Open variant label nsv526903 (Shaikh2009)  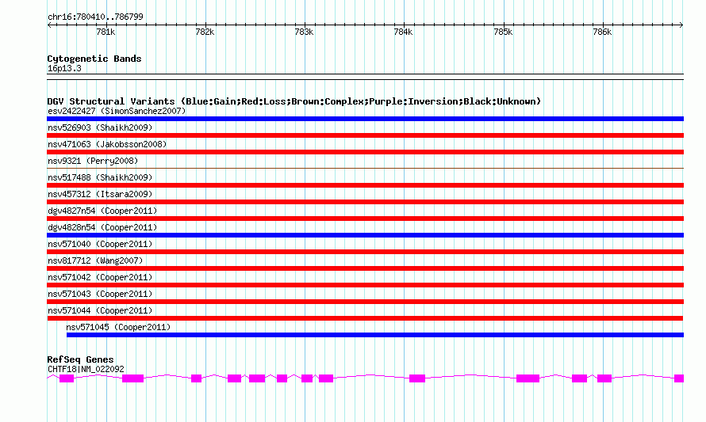100,127
